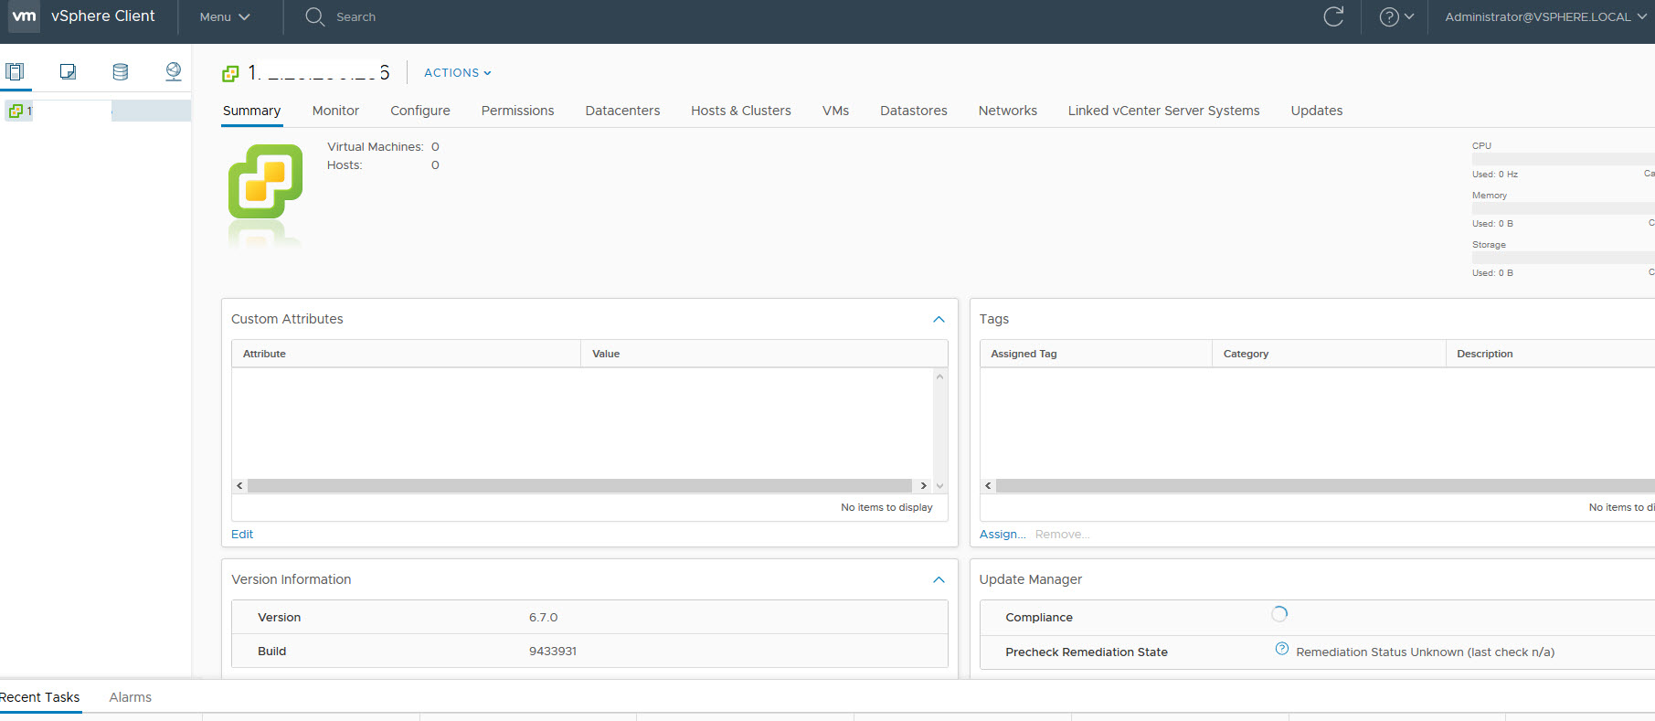This screenshot has width=1655, height=721.
Task: Open Hosts and Clusters inventory icon
Action: pyautogui.click(x=15, y=71)
